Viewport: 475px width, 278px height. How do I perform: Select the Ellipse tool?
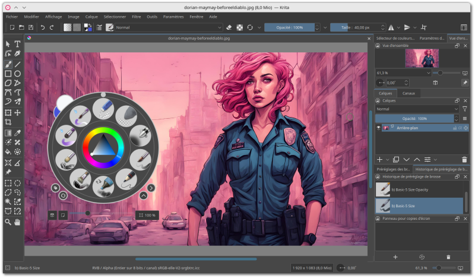click(17, 74)
